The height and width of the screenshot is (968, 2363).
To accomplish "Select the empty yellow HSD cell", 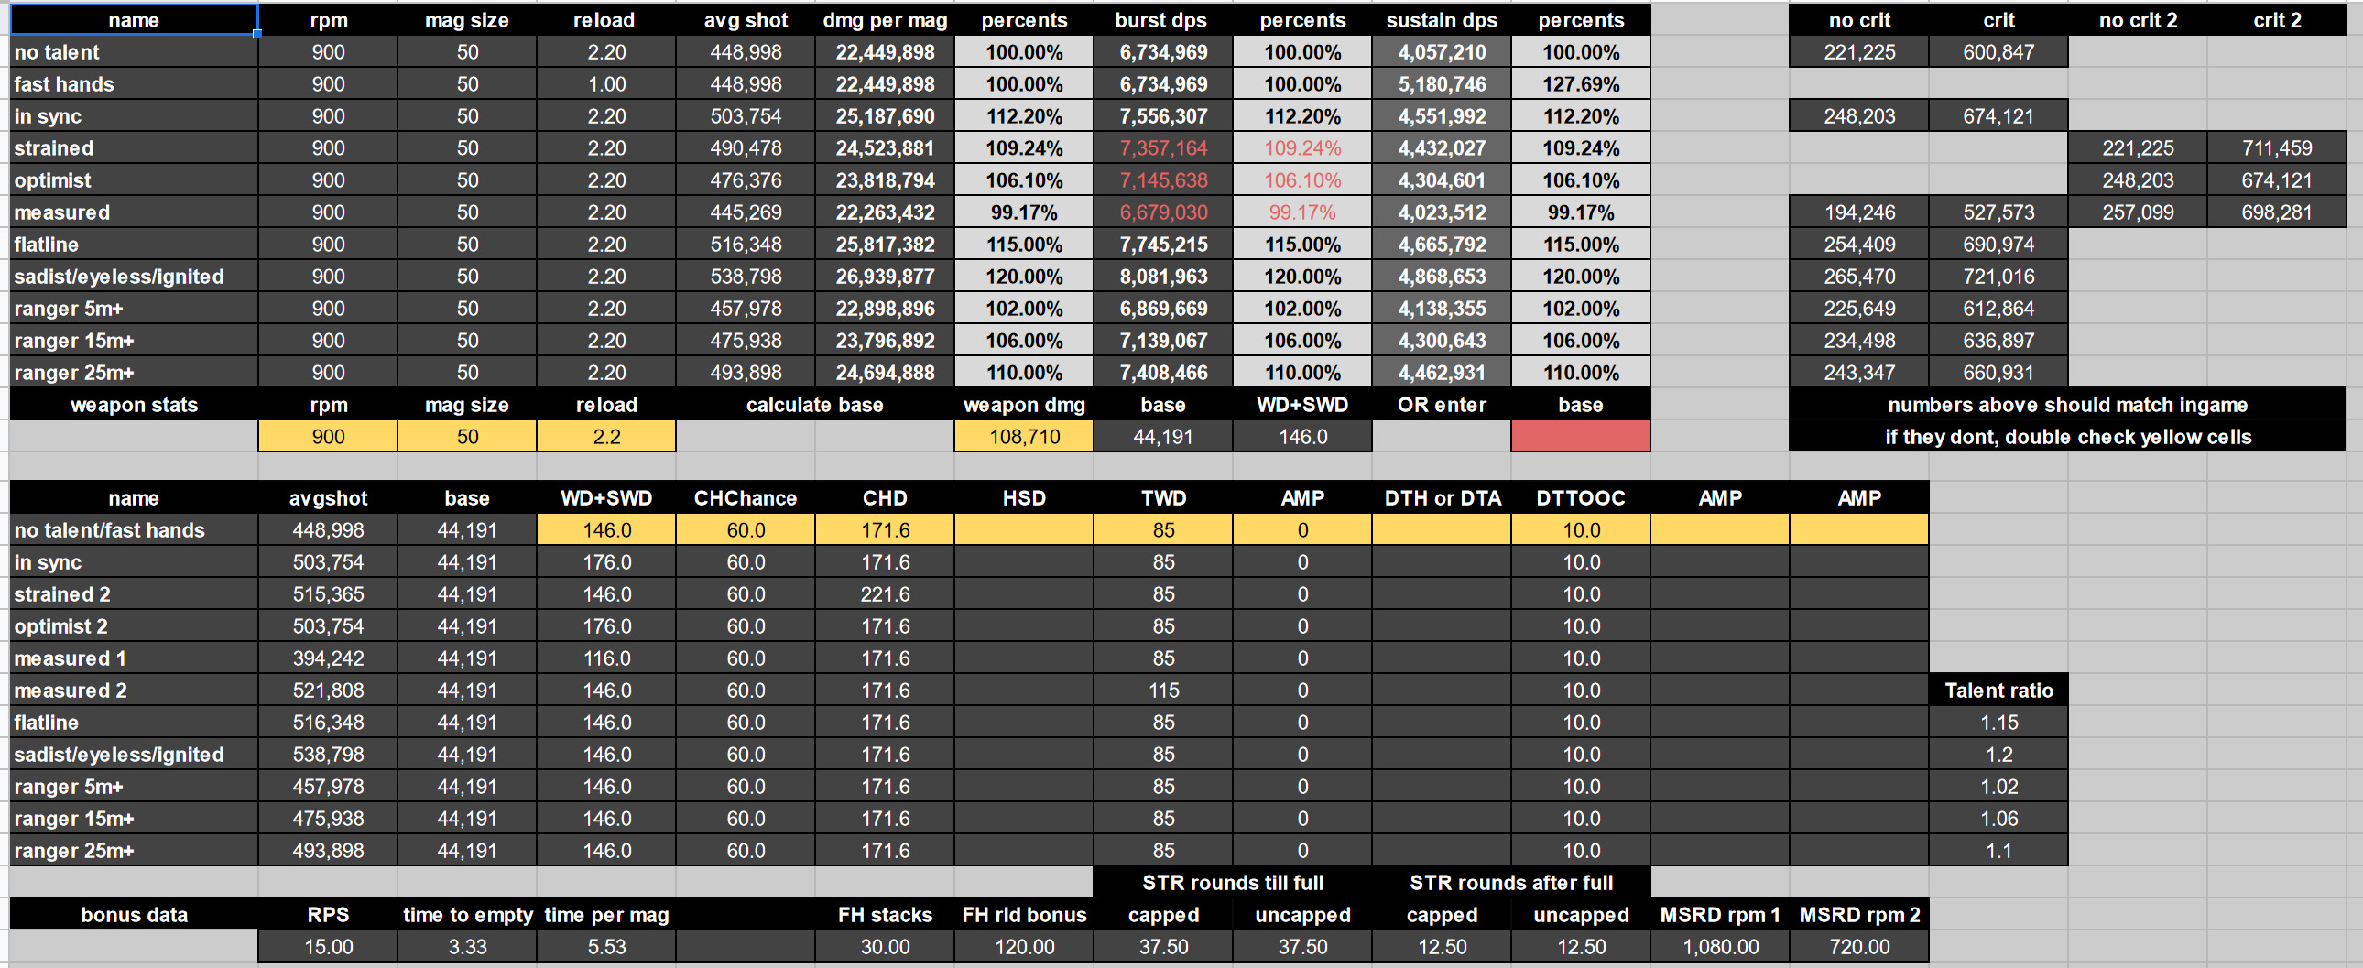I will point(1024,529).
